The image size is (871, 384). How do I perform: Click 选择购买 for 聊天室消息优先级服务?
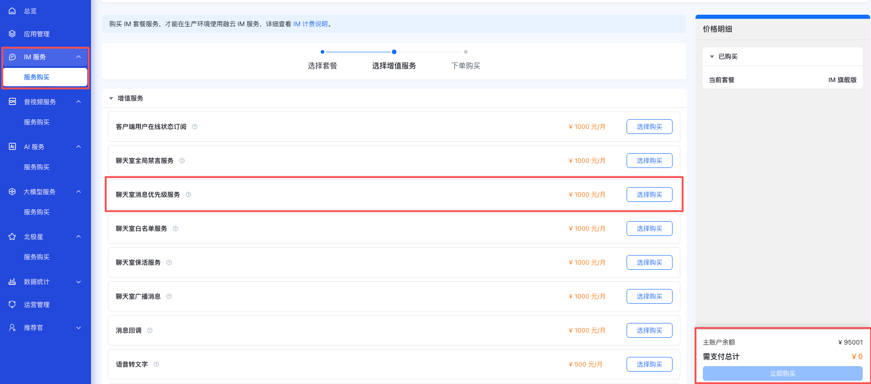649,195
